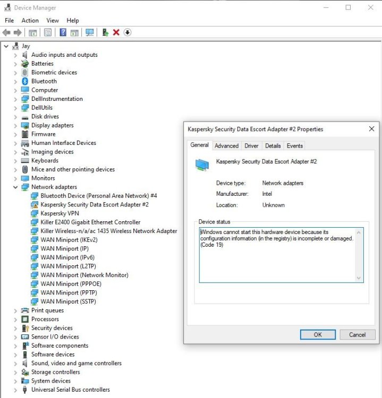This screenshot has width=382, height=398.
Task: Expand the Sensor I/O devices category
Action: click(15, 337)
